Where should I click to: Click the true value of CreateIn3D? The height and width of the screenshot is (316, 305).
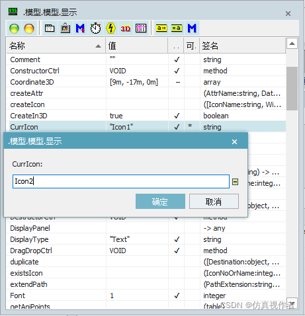point(116,116)
